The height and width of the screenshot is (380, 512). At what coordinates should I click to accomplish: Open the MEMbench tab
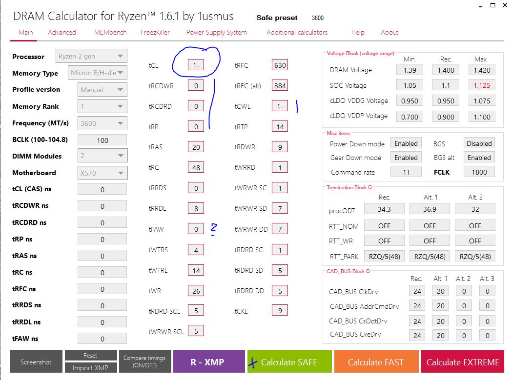point(110,32)
